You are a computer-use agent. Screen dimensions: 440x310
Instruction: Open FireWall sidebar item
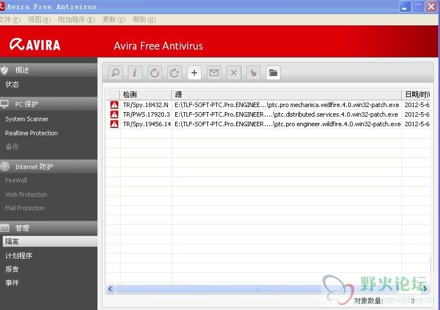pyautogui.click(x=16, y=180)
